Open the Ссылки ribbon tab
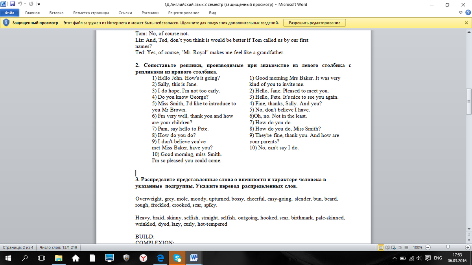The width and height of the screenshot is (472, 265). 125,13
